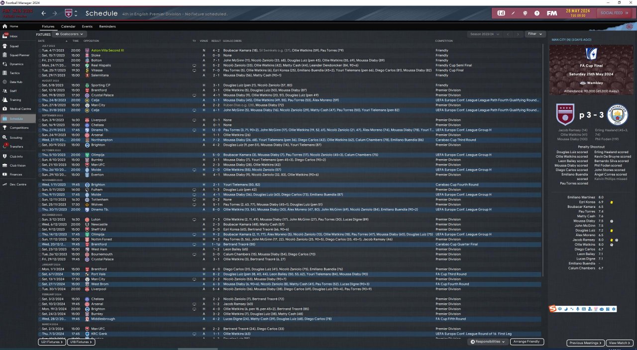Open Club Info page

tap(18, 157)
